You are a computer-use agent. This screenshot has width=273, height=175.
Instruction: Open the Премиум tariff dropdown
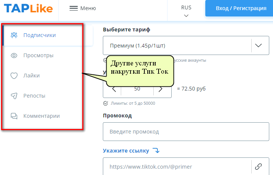coord(186,46)
